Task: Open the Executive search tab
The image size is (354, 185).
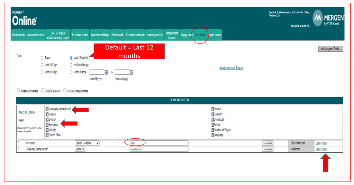Action: tap(80, 35)
